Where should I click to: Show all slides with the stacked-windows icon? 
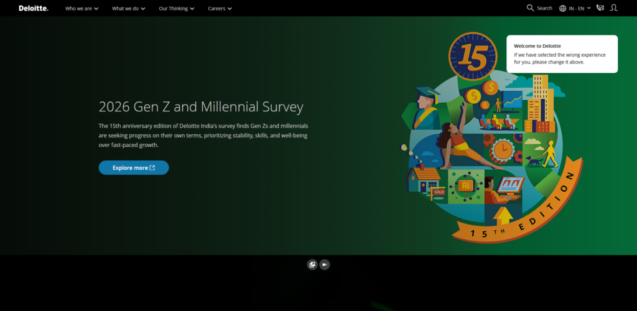click(x=312, y=265)
